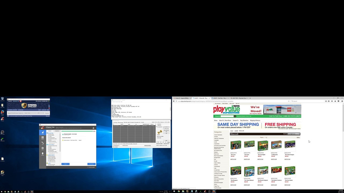Open the File menu in Notepad

click(112, 102)
